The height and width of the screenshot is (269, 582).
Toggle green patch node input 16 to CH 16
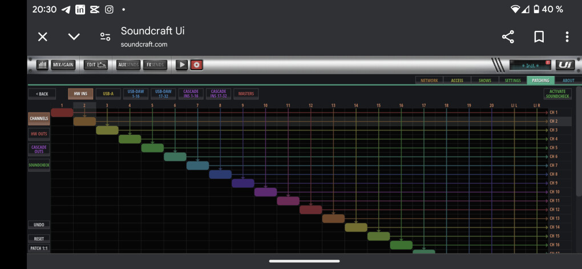coord(401,245)
